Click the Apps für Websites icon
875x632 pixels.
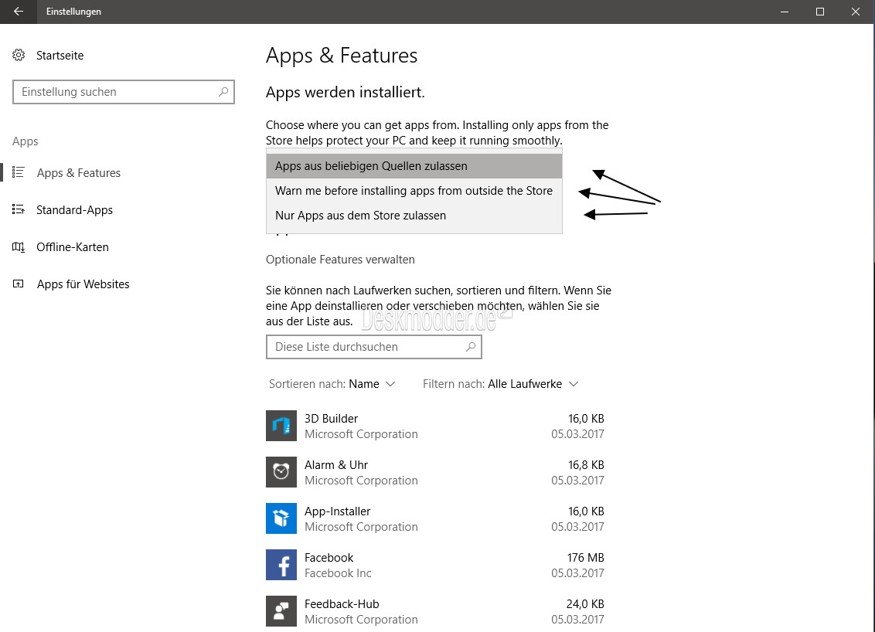click(x=19, y=284)
